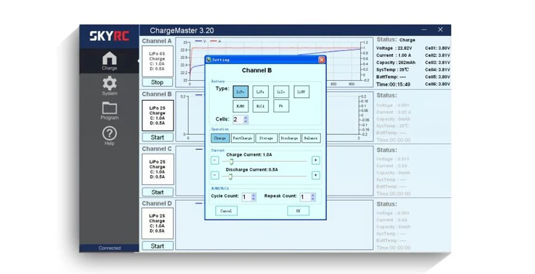Viewport: 535px width, 274px height.
Task: Click the Cycle Count stepper arrows
Action: click(x=253, y=197)
